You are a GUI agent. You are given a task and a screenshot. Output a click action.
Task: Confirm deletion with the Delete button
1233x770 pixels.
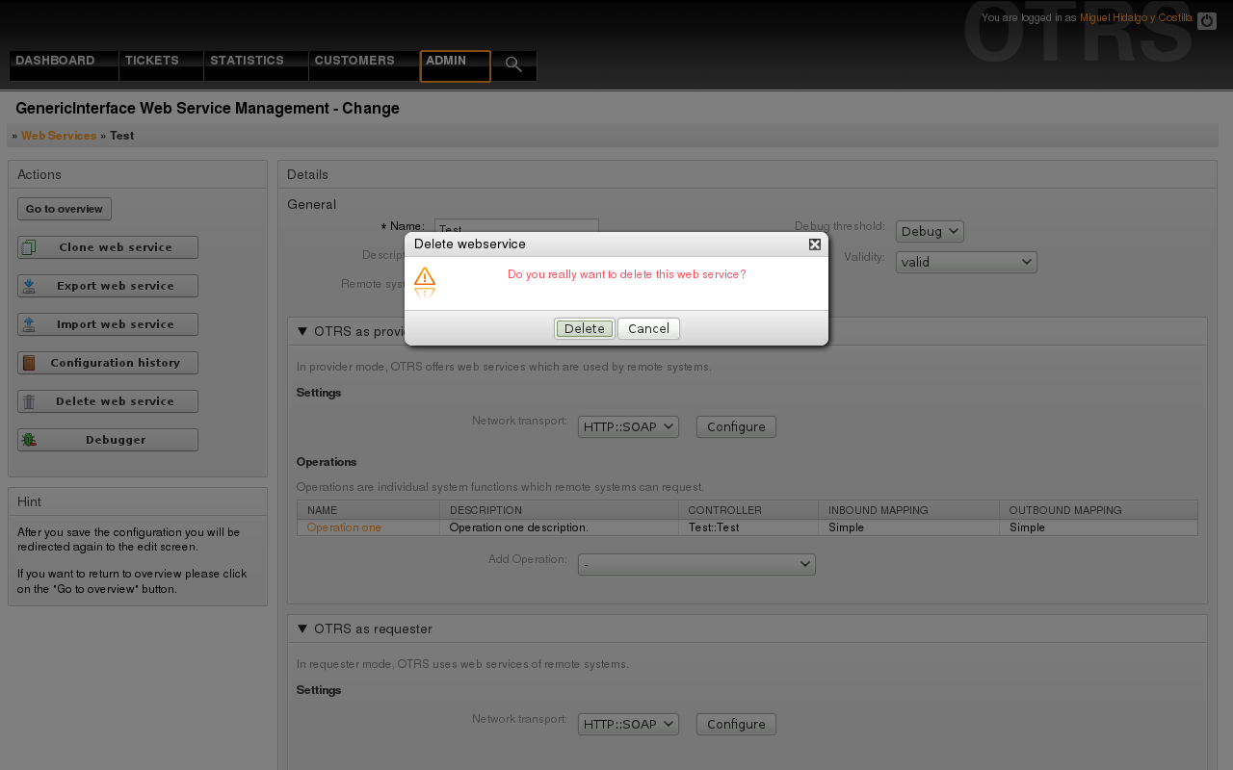[x=584, y=328]
